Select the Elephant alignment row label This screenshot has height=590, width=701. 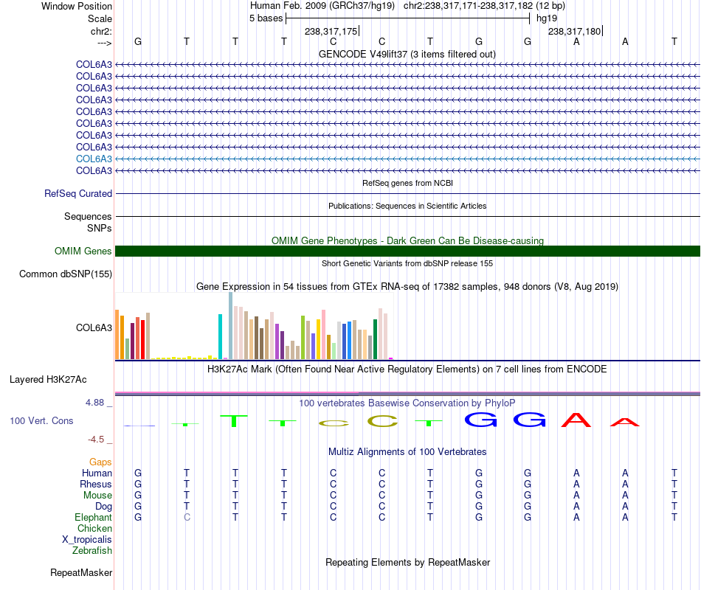click(93, 517)
